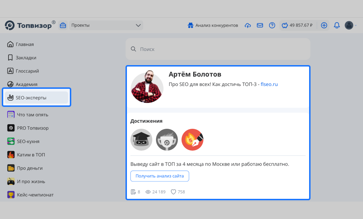Select Глоссарий sidebar item
This screenshot has height=219, width=363.
(27, 71)
